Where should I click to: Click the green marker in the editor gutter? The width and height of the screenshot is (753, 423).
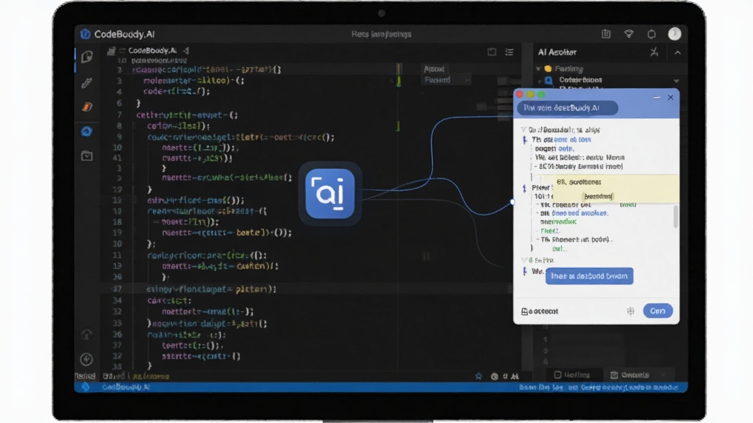(x=398, y=82)
